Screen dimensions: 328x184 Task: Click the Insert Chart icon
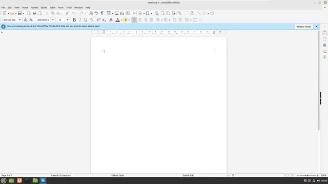click(122, 13)
